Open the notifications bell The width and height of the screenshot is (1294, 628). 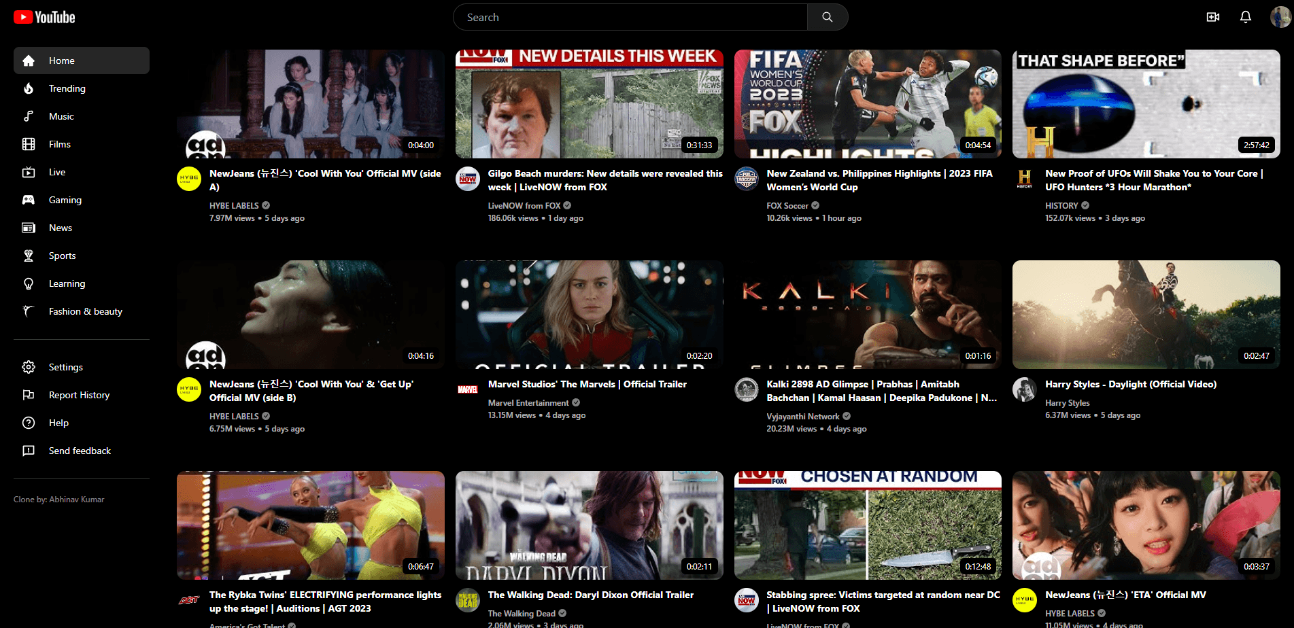pyautogui.click(x=1246, y=17)
